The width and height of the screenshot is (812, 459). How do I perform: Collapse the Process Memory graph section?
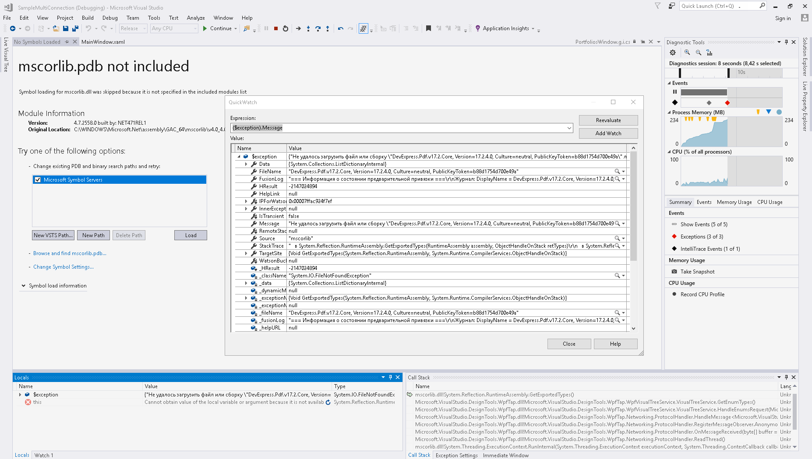pyautogui.click(x=669, y=112)
